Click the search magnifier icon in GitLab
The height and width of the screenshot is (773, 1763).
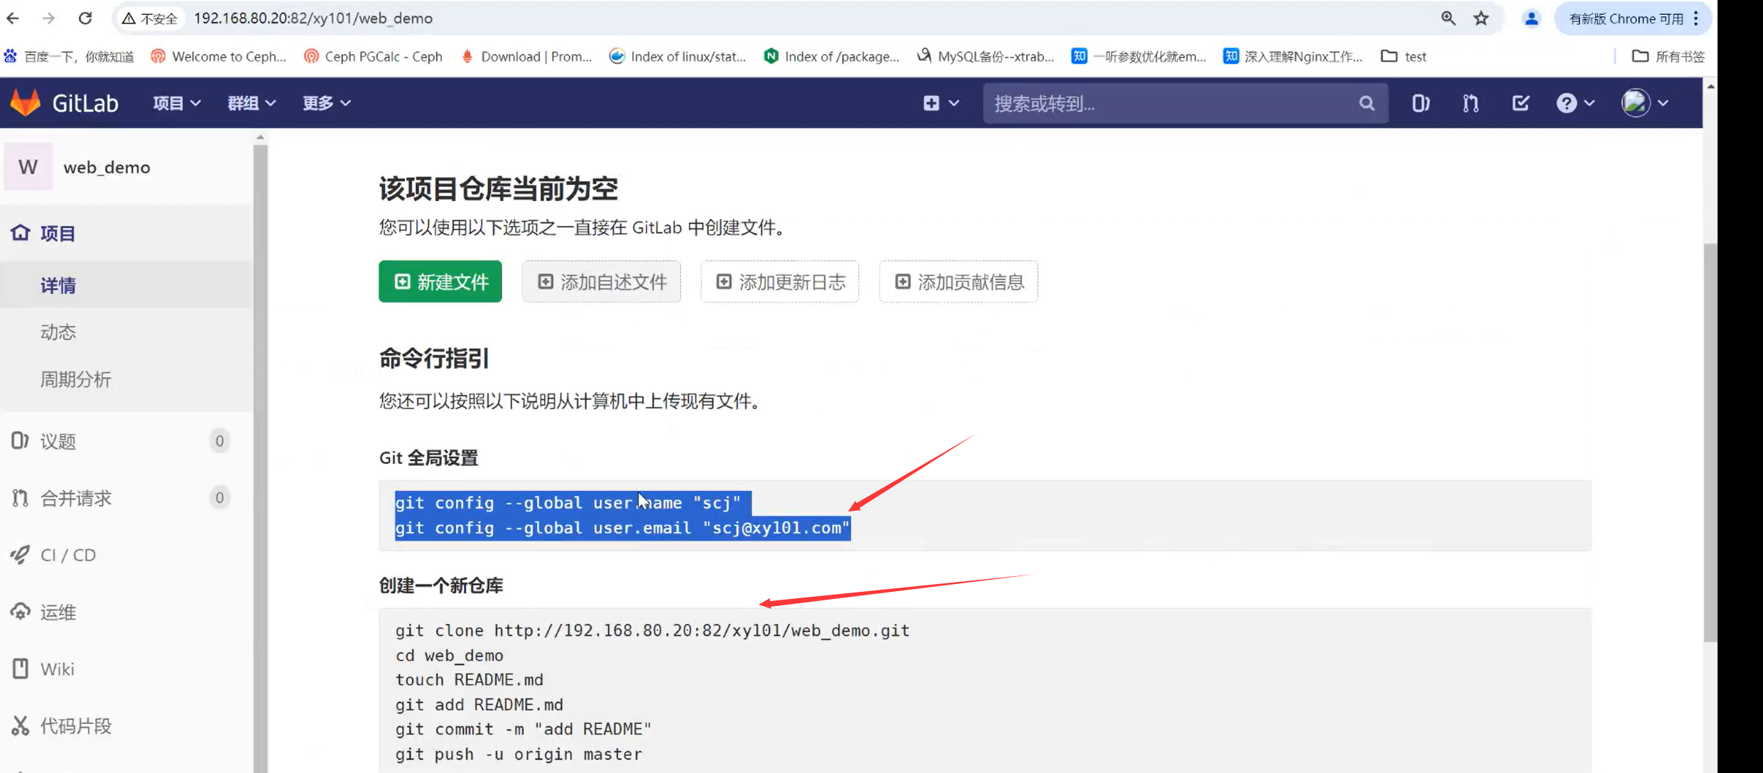tap(1367, 104)
